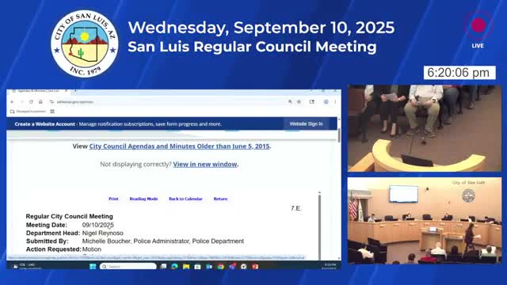Click the City of San Luis logo
Screen dimensions: 507x285
85,44
